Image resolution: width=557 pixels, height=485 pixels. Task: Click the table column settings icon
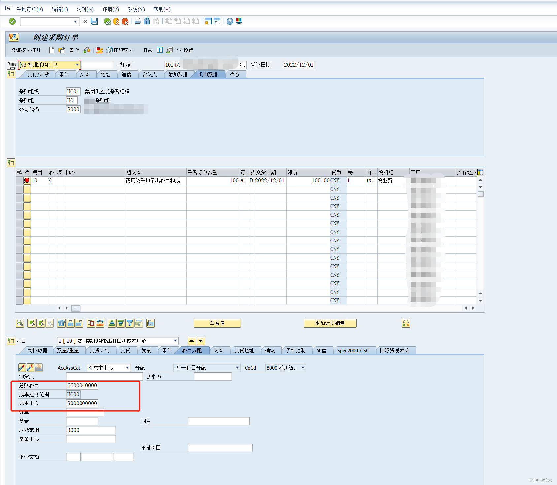[480, 172]
